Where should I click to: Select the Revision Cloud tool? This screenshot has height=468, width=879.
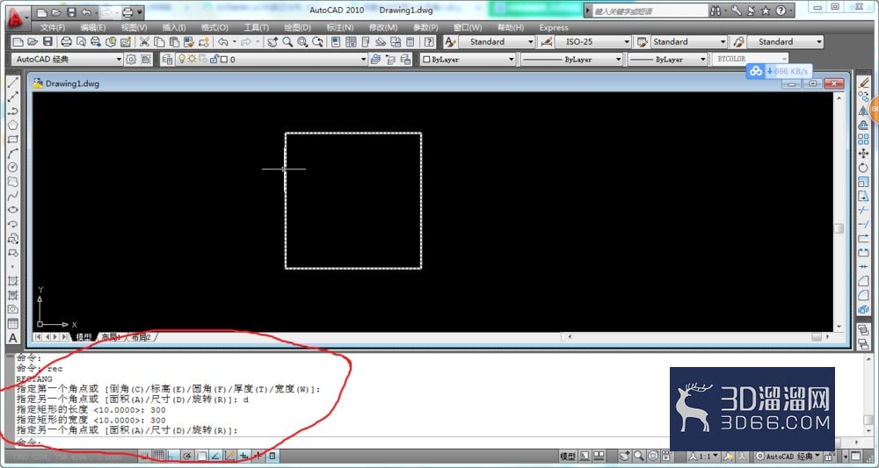12,182
